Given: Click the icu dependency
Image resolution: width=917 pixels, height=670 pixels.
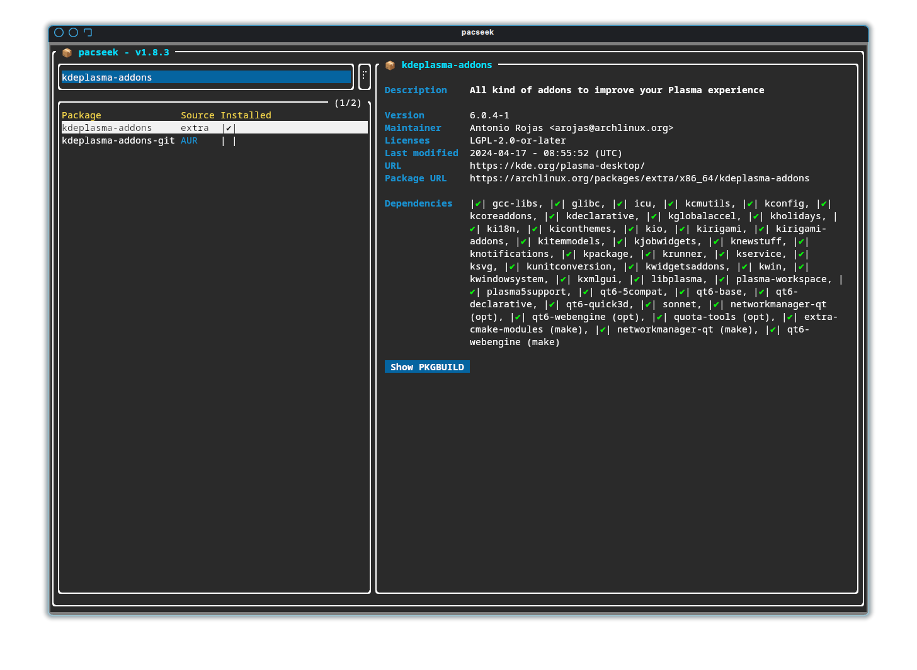Looking at the screenshot, I should click(x=642, y=203).
